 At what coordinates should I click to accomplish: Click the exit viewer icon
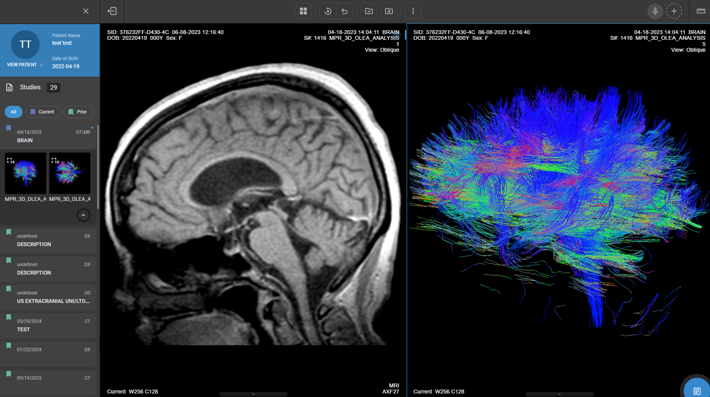[112, 11]
